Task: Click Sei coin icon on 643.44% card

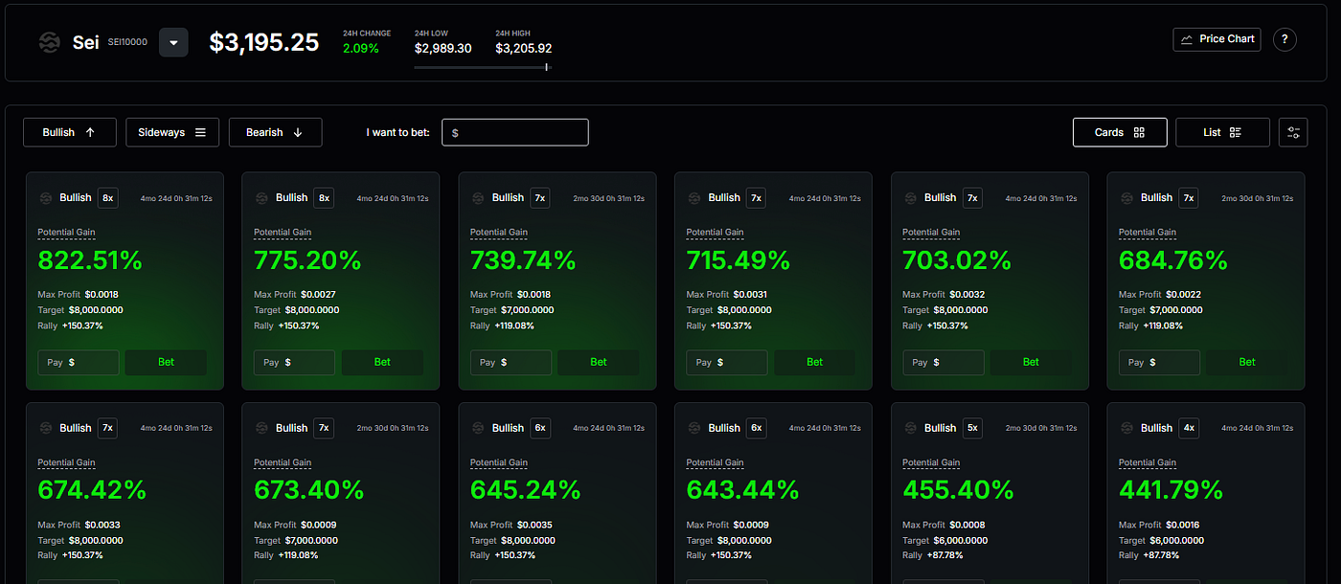Action: (x=694, y=428)
